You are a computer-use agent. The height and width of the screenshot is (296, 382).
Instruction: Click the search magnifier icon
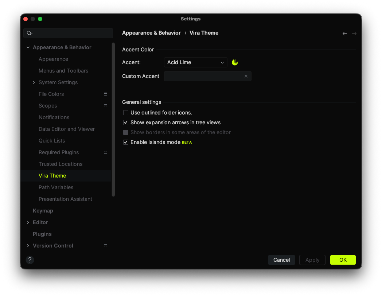[x=30, y=33]
